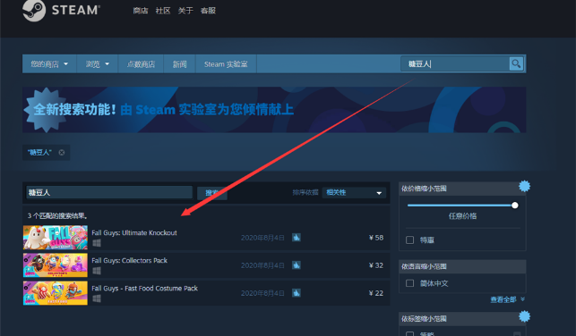Image resolution: width=576 pixels, height=336 pixels.
Task: Click the Windows platform icon under Fast Food Costume Pack
Action: click(x=97, y=298)
